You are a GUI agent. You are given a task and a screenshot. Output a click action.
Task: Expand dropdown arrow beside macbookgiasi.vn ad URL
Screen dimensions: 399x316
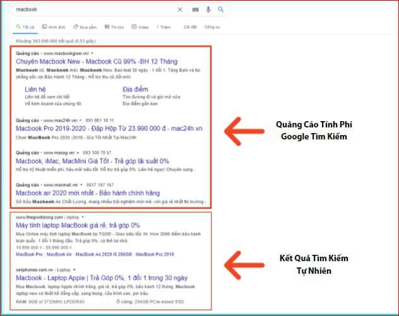[92, 53]
